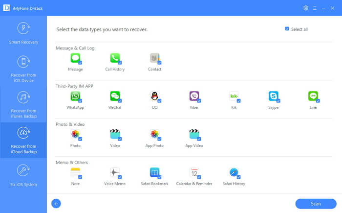The width and height of the screenshot is (342, 213).
Task: Uncheck the checkbox on Message
Action: pyautogui.click(x=80, y=63)
